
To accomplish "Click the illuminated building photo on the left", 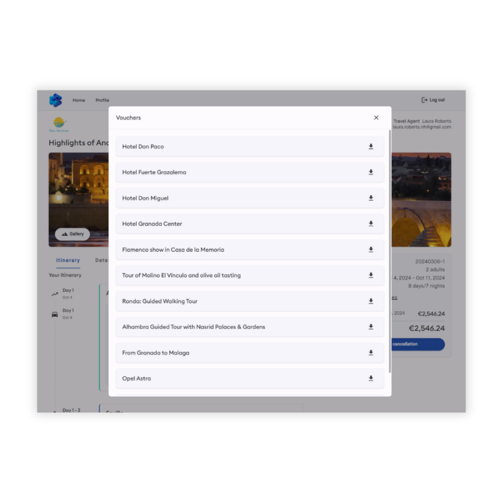I will 79,200.
